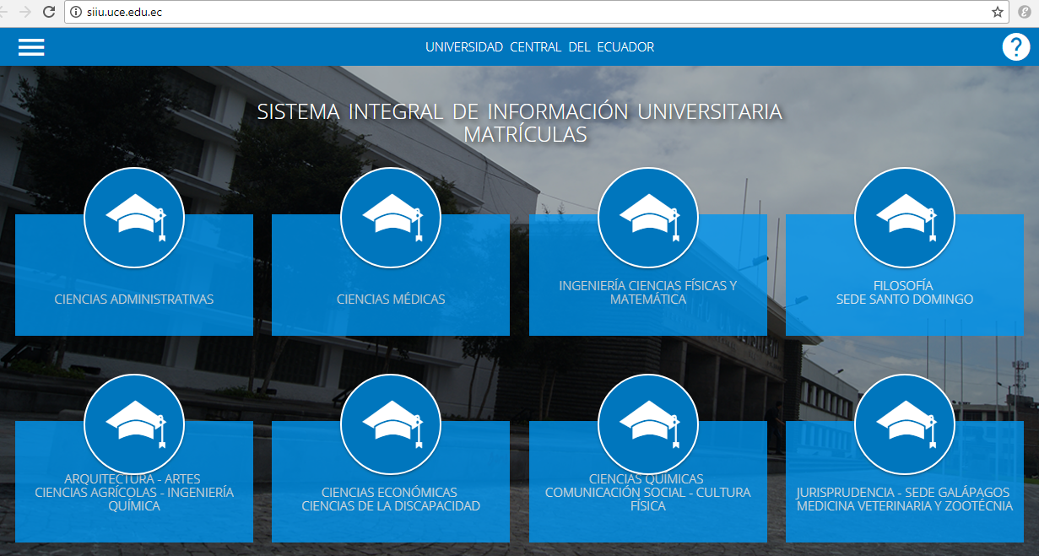Select the Ciencias Económicas graduation cap icon
Screen dimensions: 1039x556
pos(391,424)
